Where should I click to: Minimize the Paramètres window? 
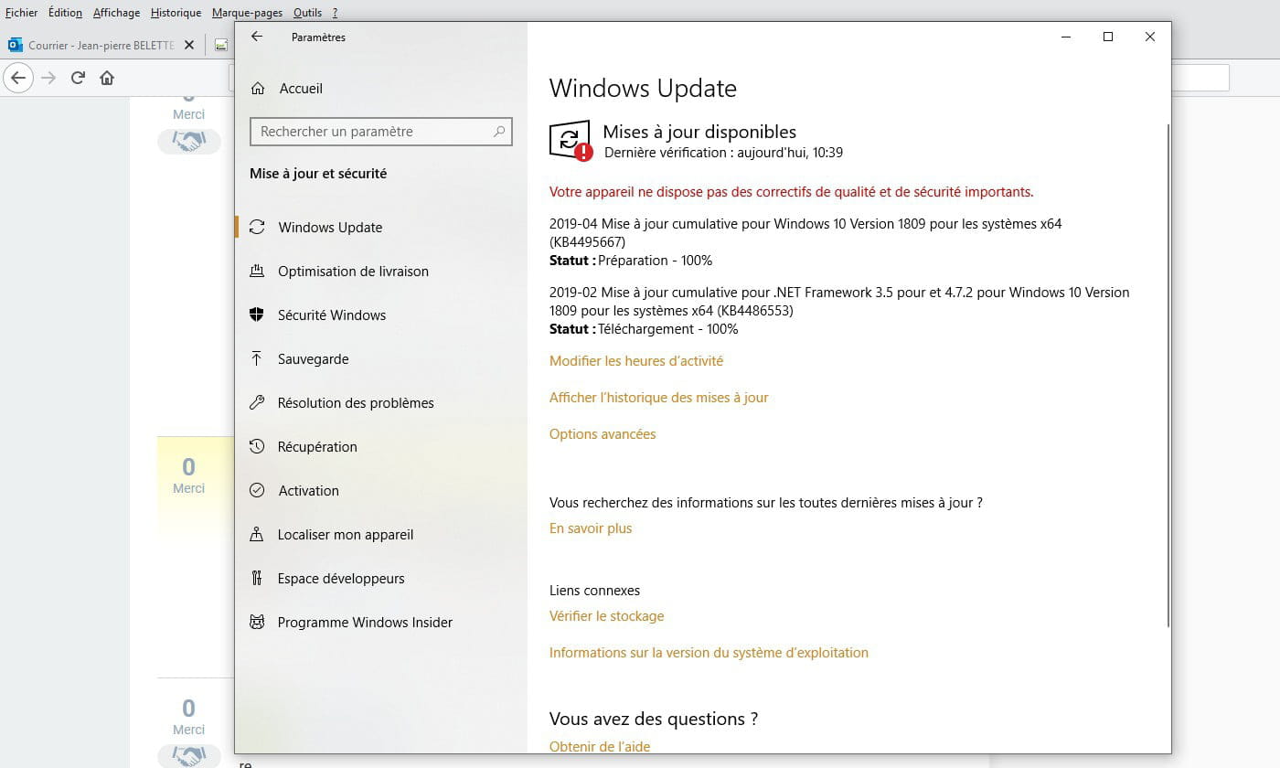(1066, 37)
